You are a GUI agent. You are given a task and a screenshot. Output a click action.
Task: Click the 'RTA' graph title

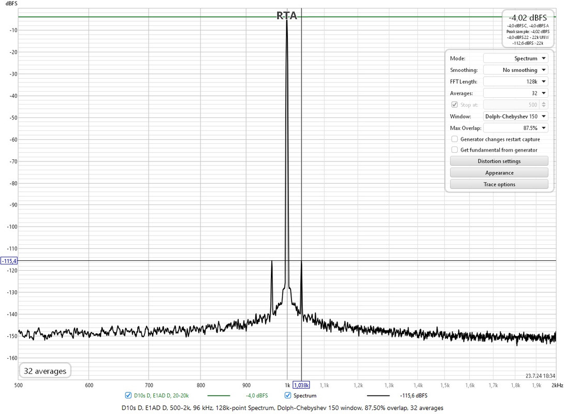[x=287, y=16]
